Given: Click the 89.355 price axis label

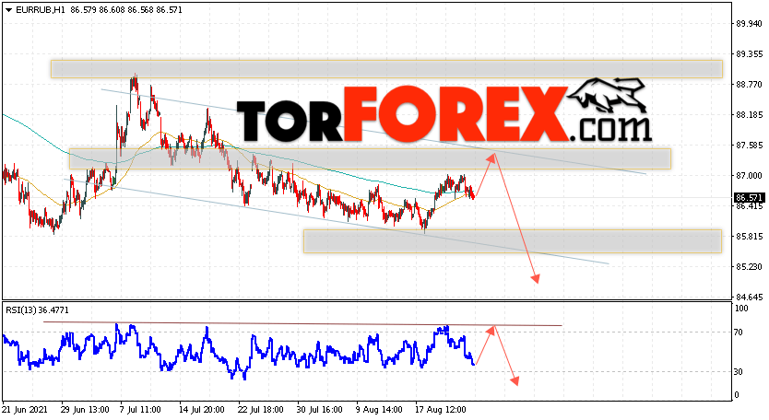Looking at the screenshot, I should 749,54.
